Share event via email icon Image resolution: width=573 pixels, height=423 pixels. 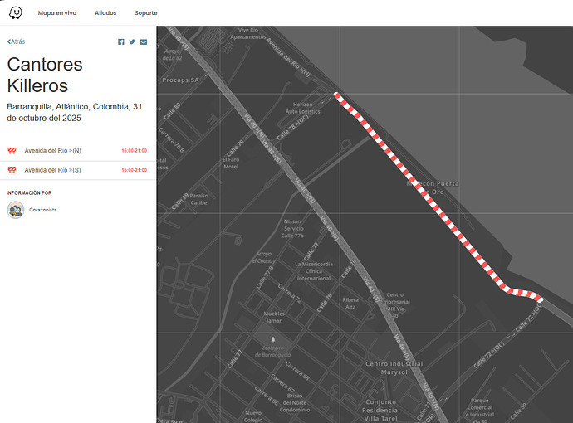coord(144,41)
